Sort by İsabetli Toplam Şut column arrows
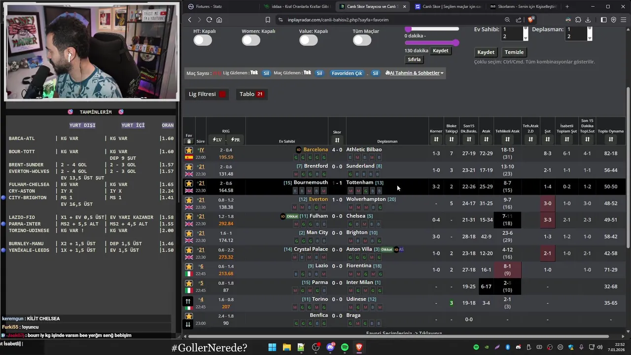Viewport: 631px width, 355px height. click(567, 140)
